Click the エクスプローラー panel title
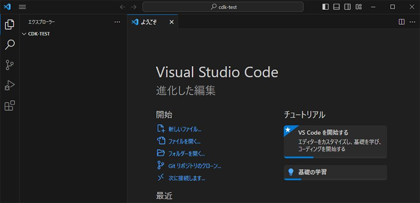Viewport: 420px width, 203px height. [x=42, y=22]
